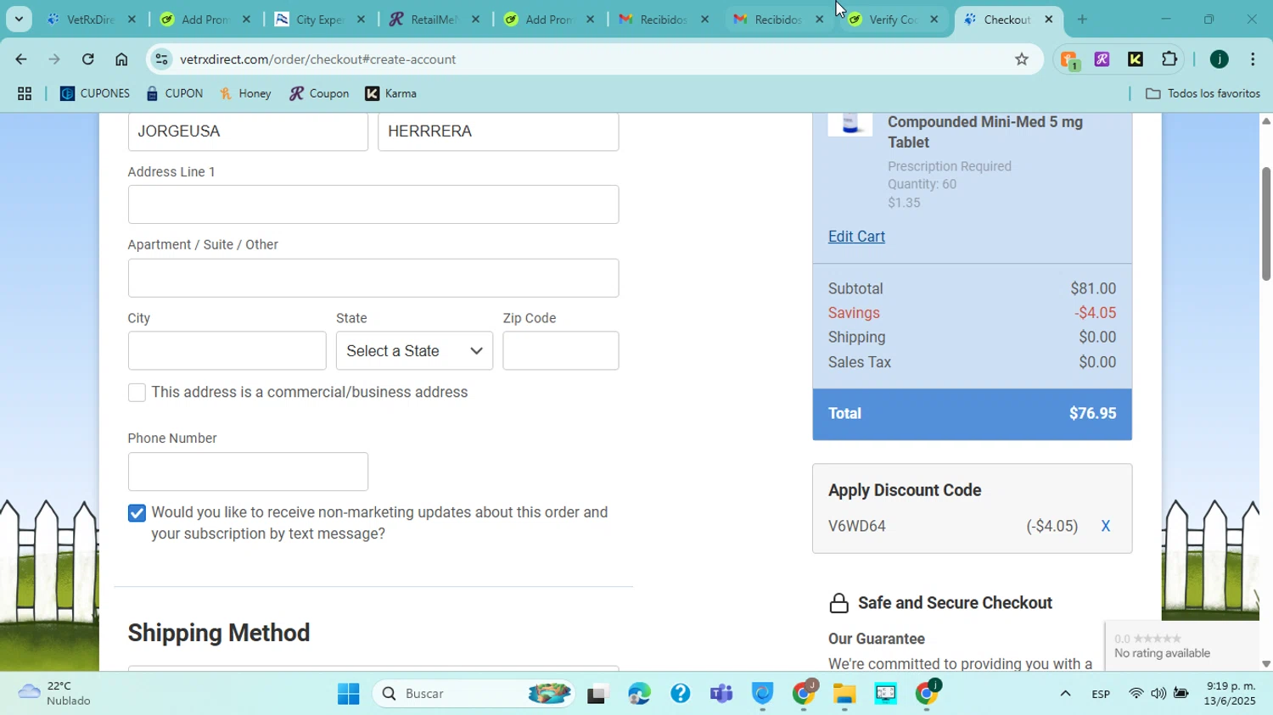Open the apps grid in bookmarks bar
The height and width of the screenshot is (715, 1273).
pyautogui.click(x=25, y=93)
